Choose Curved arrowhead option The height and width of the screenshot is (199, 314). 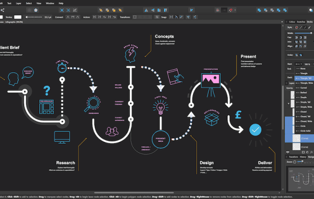coord(304,88)
